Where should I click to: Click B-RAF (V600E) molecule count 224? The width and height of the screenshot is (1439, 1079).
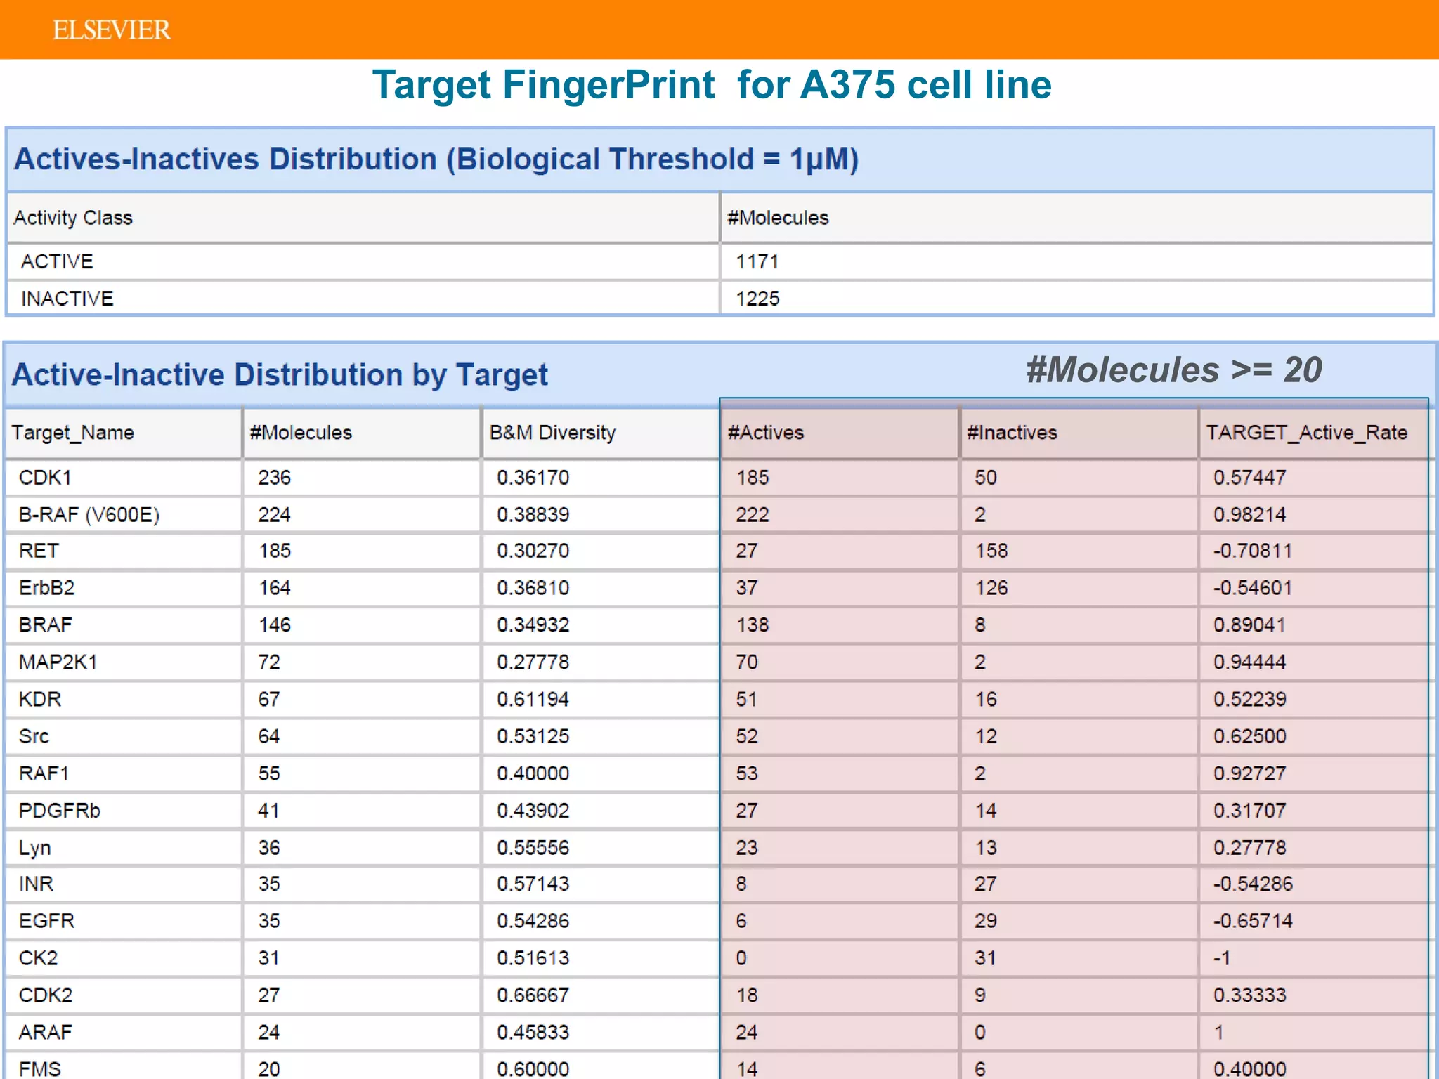[274, 515]
